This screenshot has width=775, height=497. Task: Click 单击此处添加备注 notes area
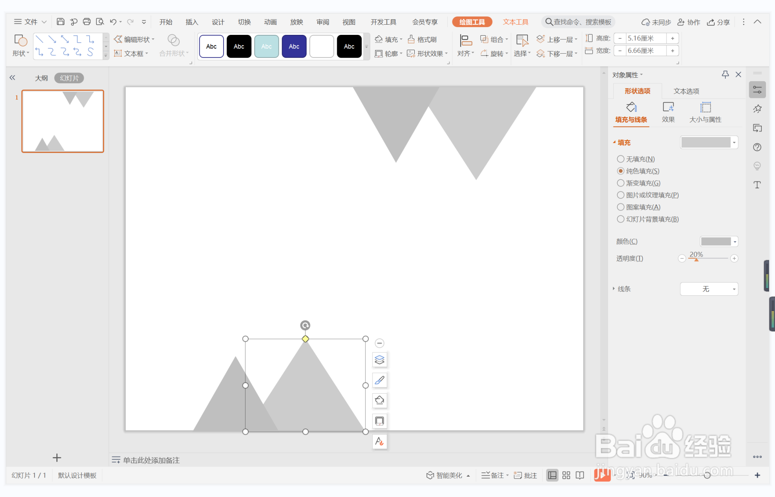coord(151,460)
